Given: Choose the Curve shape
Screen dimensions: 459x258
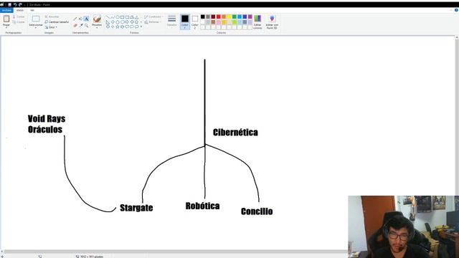Looking at the screenshot, I should tap(113, 17).
